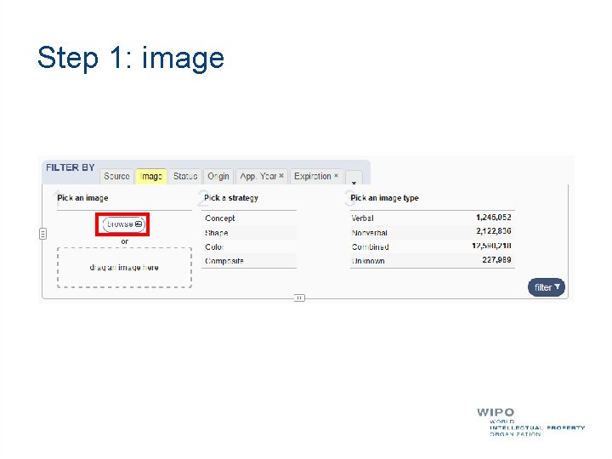Click the picture icon inside browse button
The image size is (612, 459).
pos(139,224)
